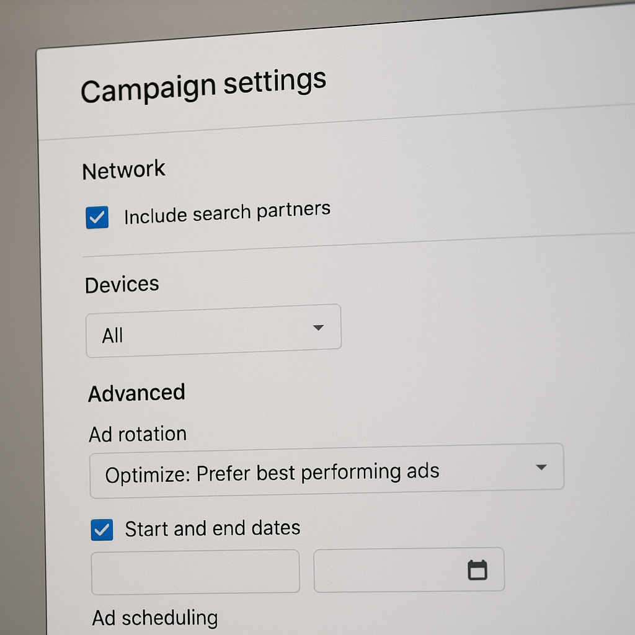Open the calendar date picker icon
The image size is (635, 635).
click(477, 570)
